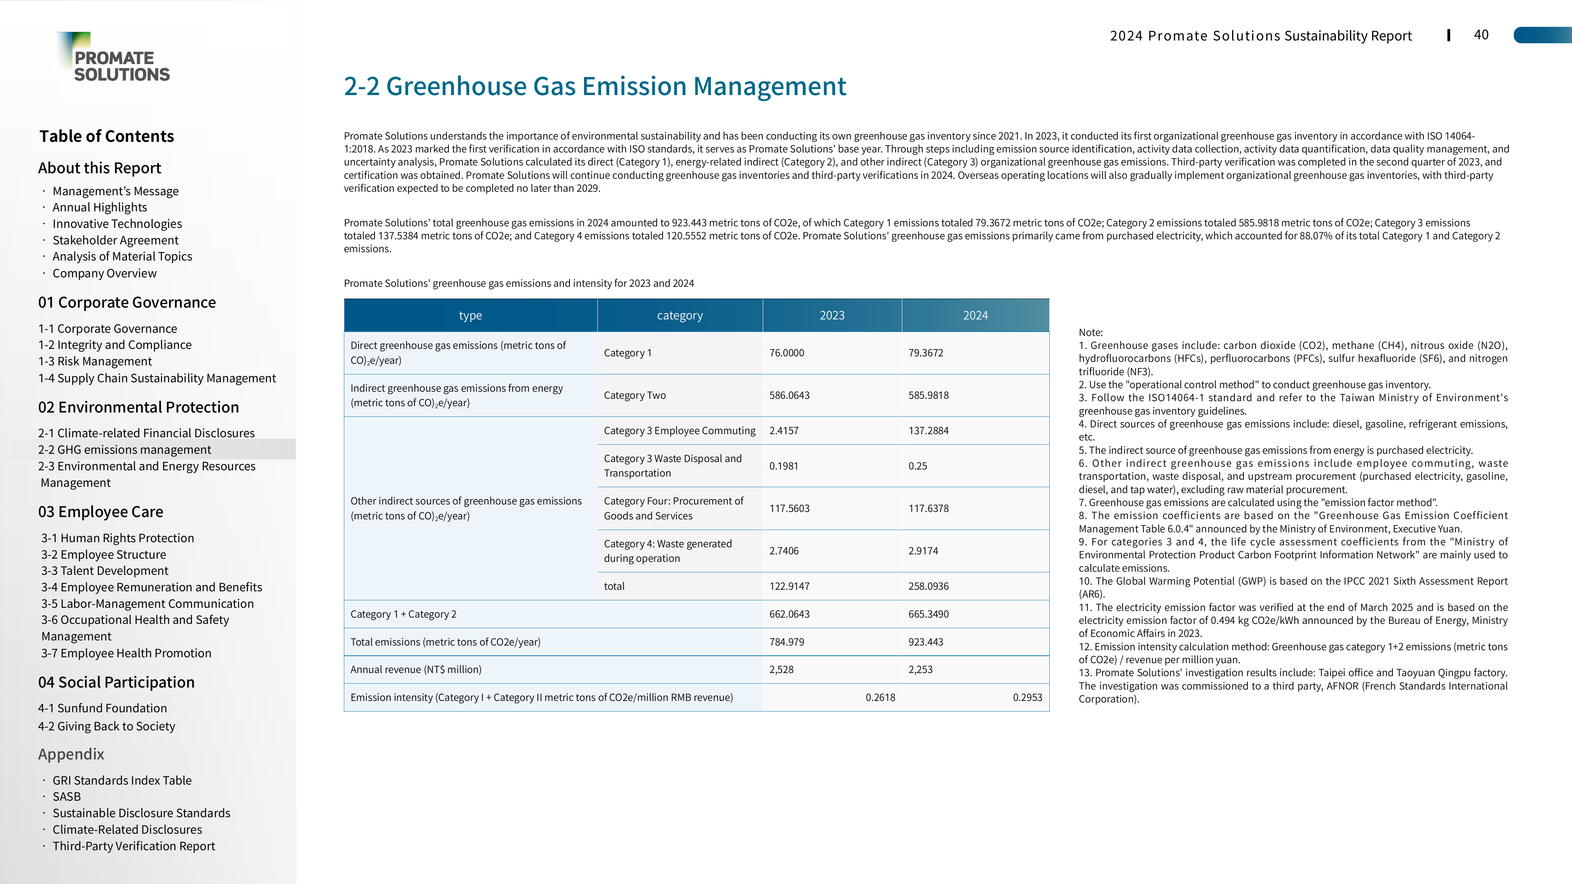Click the 923.443 total emissions cell
This screenshot has height=884, width=1572.
(x=975, y=642)
